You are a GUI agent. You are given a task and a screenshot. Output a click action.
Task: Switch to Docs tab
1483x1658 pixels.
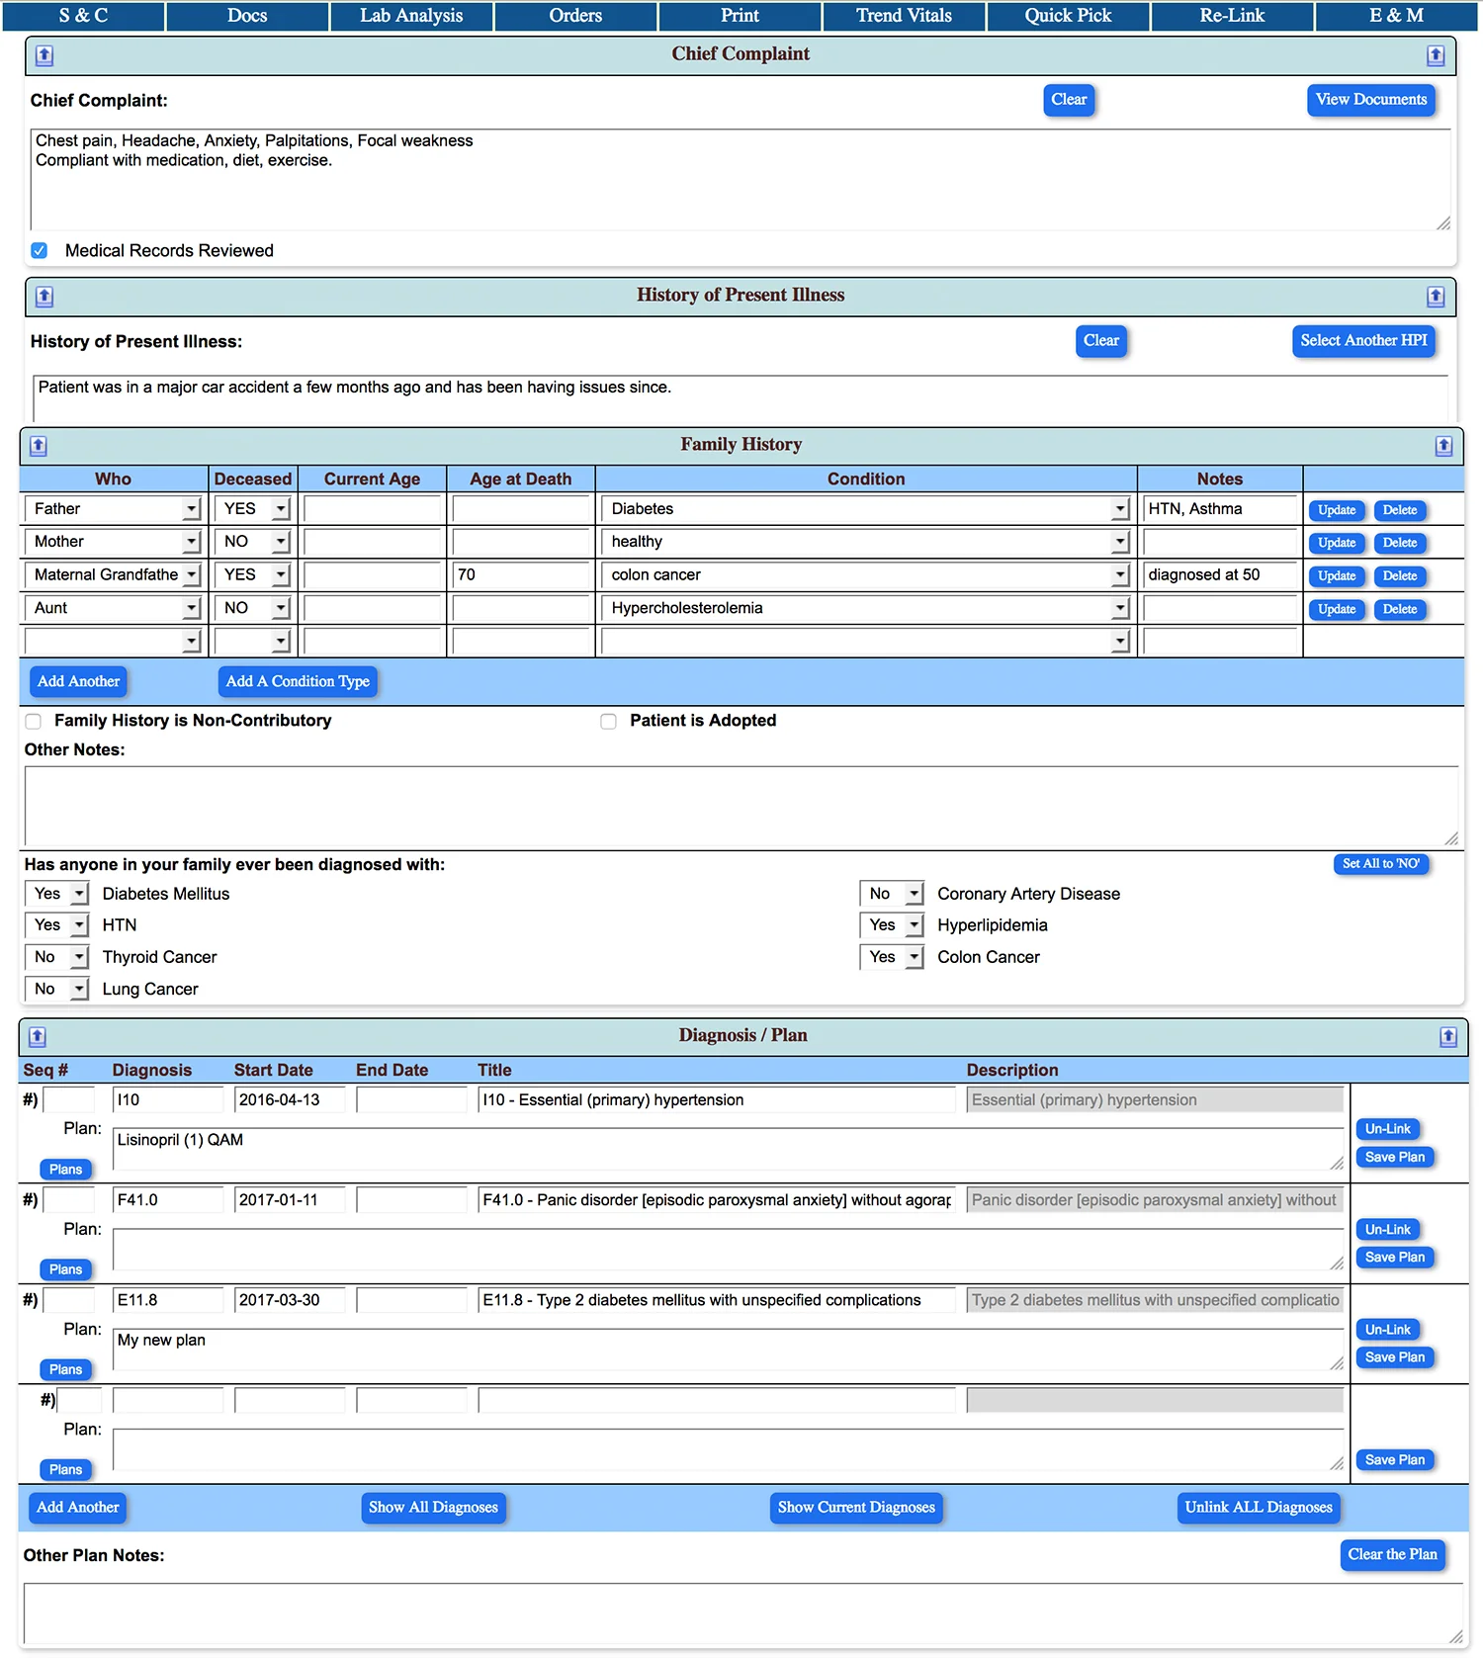pyautogui.click(x=247, y=16)
